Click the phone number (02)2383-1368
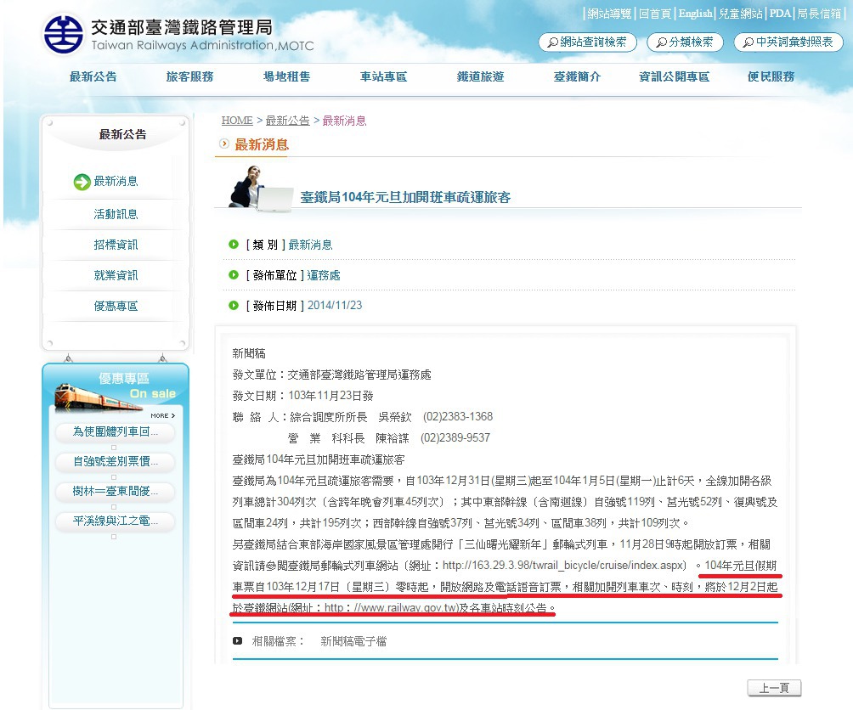 coord(458,417)
